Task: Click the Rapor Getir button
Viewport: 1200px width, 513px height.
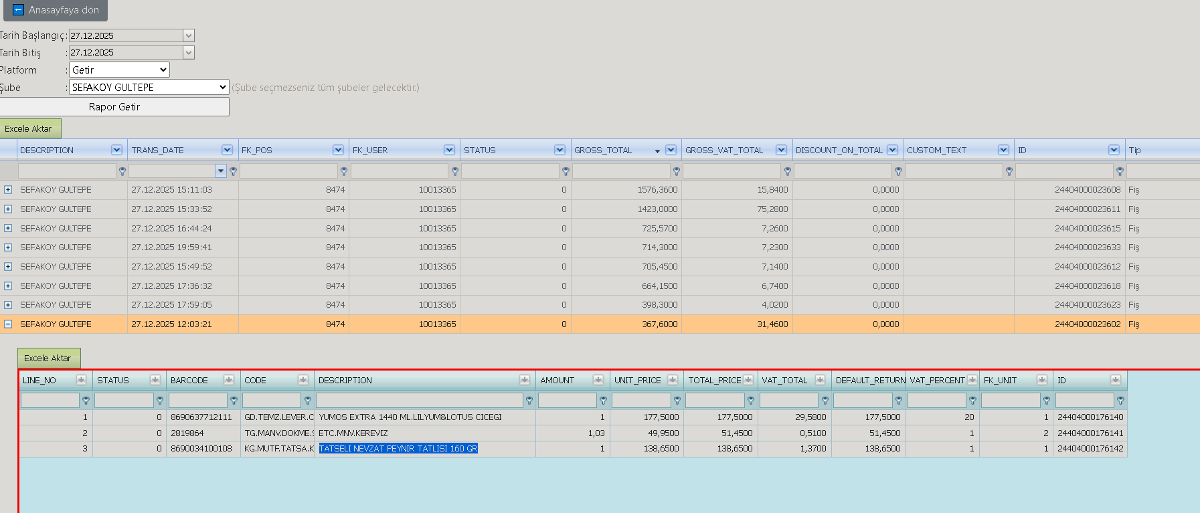Action: click(114, 107)
